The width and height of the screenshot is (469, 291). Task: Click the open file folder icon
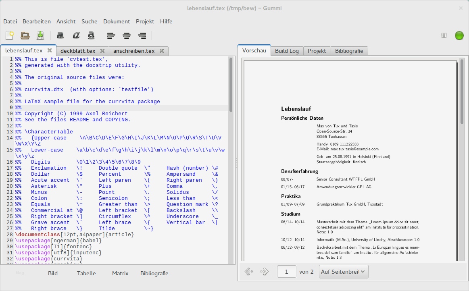click(25, 35)
